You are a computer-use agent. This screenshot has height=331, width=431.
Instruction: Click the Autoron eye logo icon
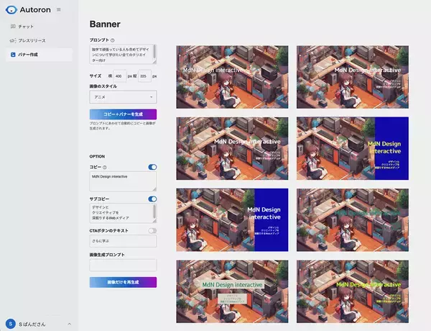click(11, 9)
